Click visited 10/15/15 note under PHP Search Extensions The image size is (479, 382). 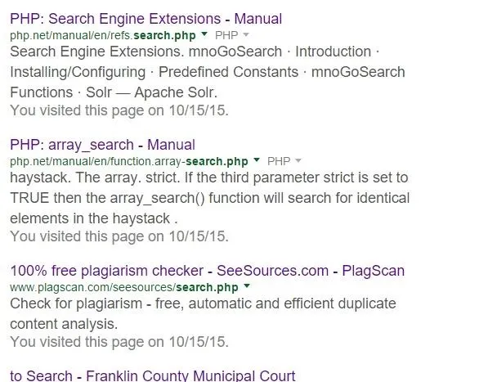[119, 110]
